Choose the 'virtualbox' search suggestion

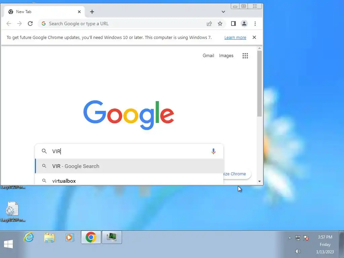pos(129,181)
